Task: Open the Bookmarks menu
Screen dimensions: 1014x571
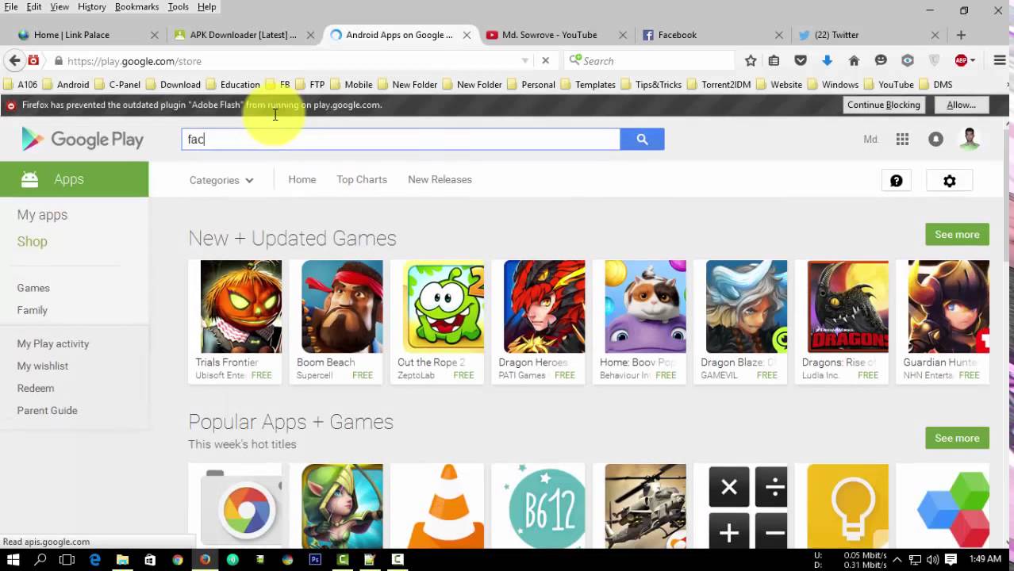Action: [136, 6]
